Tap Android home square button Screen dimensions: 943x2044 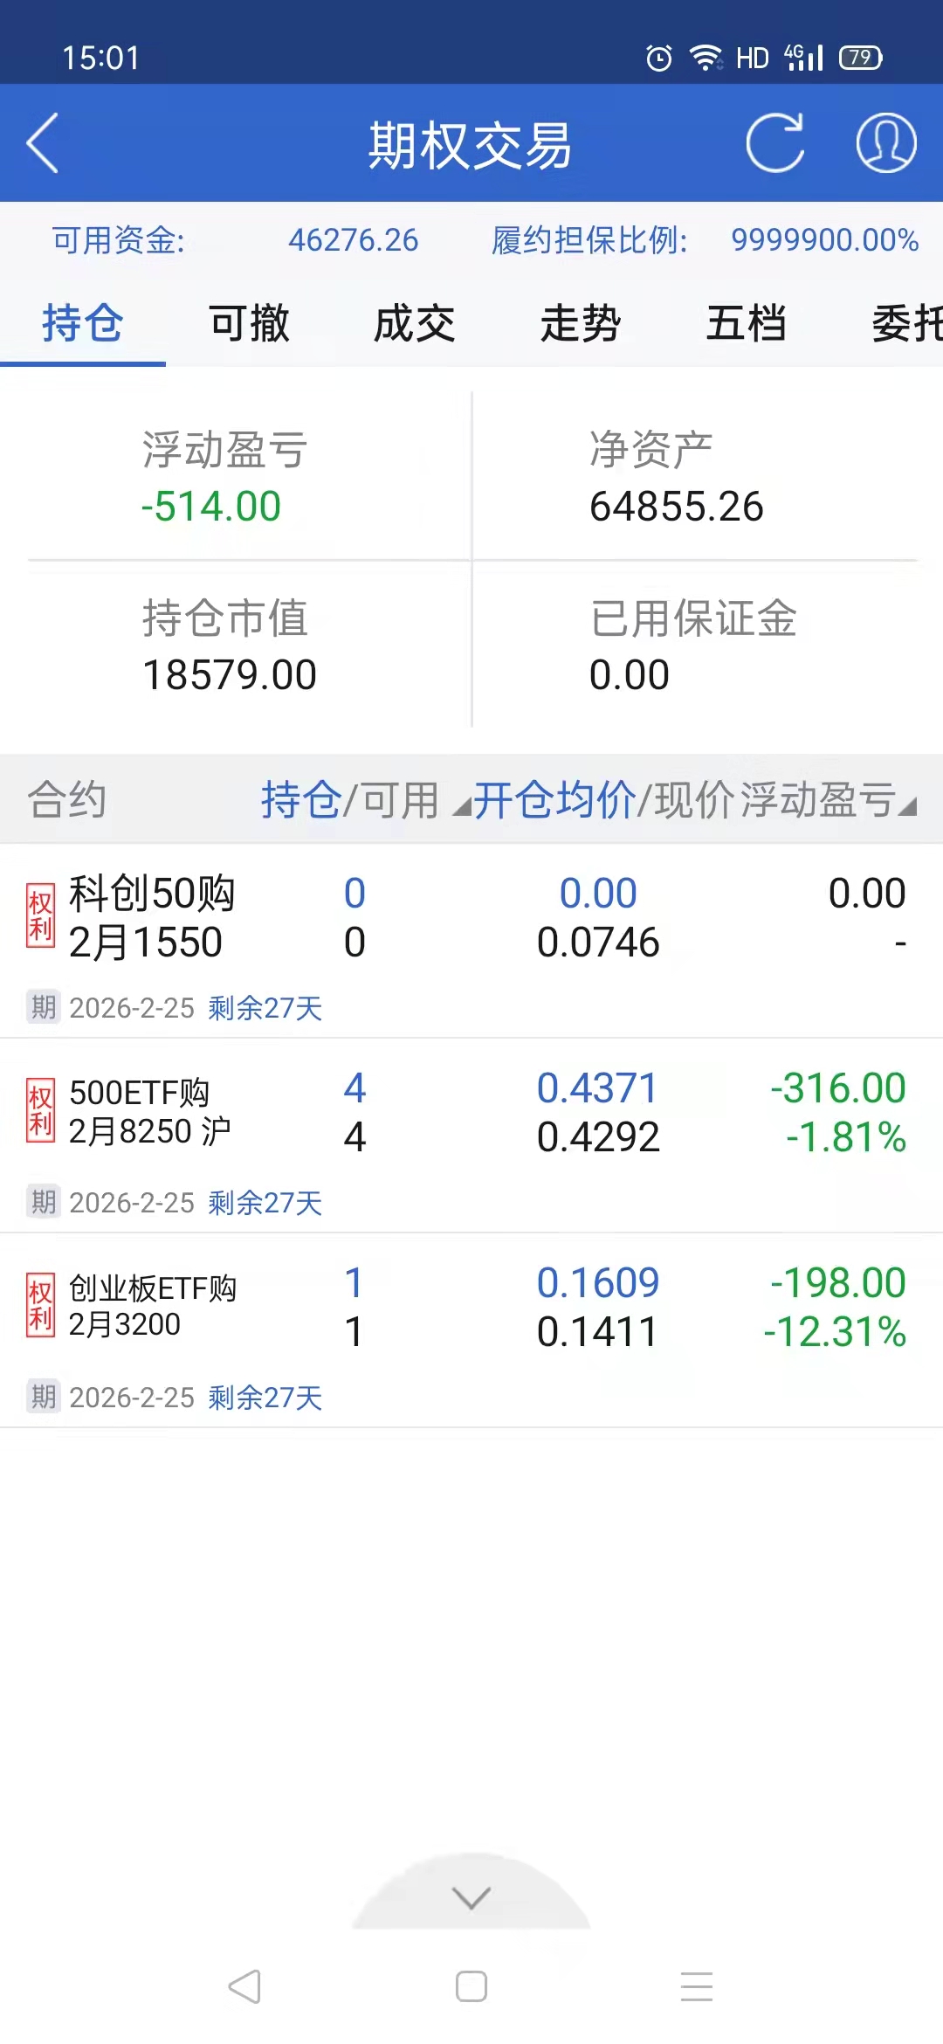[471, 1986]
